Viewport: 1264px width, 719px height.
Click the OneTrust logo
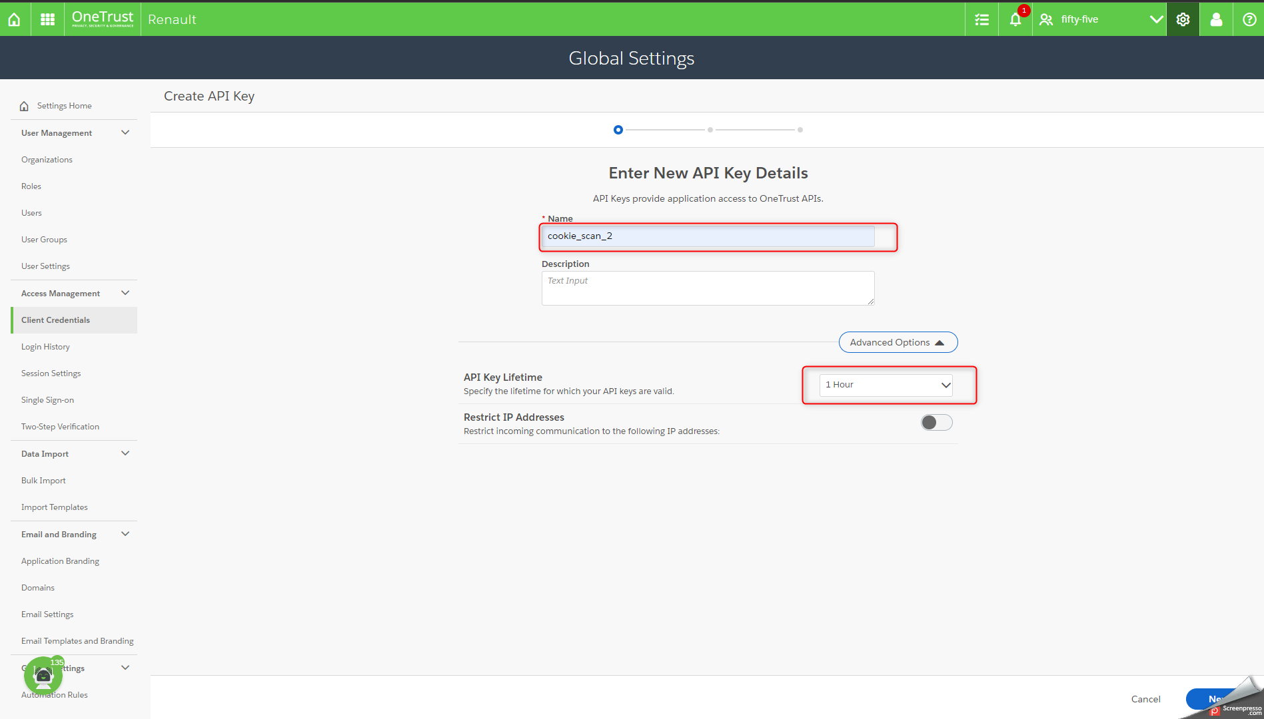(103, 19)
